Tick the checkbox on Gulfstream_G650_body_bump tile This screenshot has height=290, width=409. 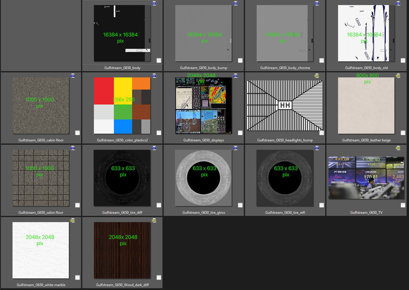tap(240, 60)
